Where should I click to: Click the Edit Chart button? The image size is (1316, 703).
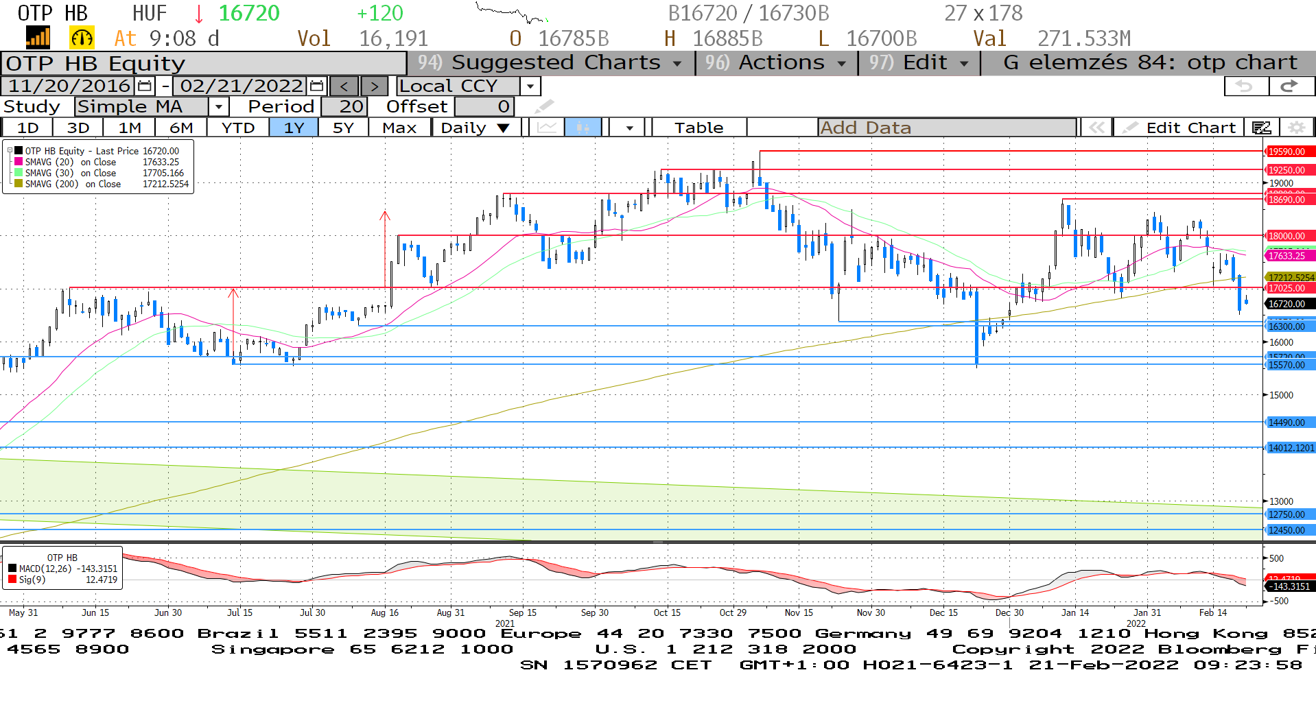tap(1180, 128)
